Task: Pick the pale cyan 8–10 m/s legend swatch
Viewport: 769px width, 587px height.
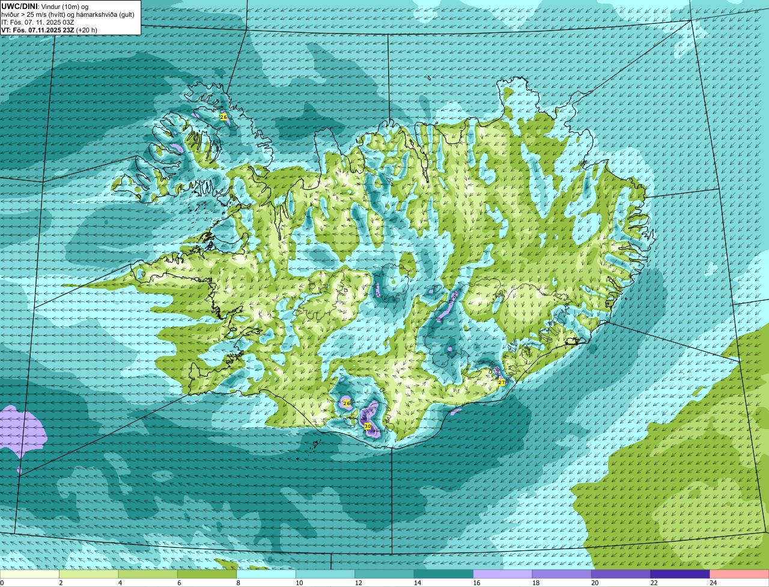Action: click(x=267, y=574)
